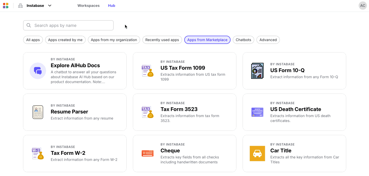Open the Tax Form W-2 title

click(x=68, y=153)
